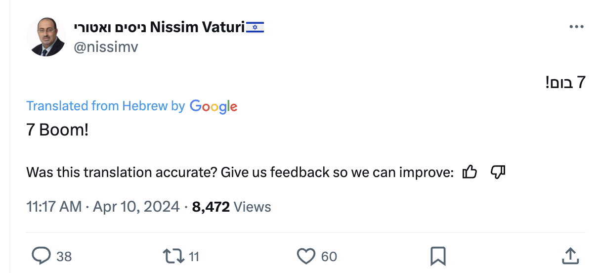
Task: Rate the translation with thumbs up
Action: pyautogui.click(x=470, y=172)
